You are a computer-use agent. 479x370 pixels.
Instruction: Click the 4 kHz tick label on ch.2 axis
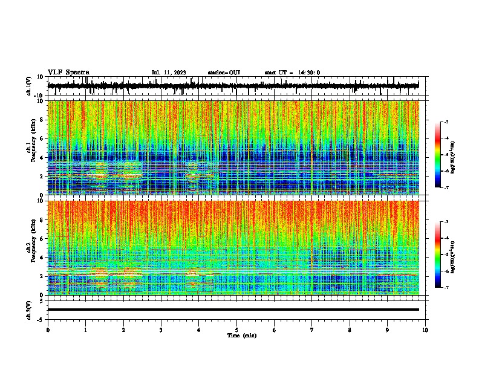[42, 258]
